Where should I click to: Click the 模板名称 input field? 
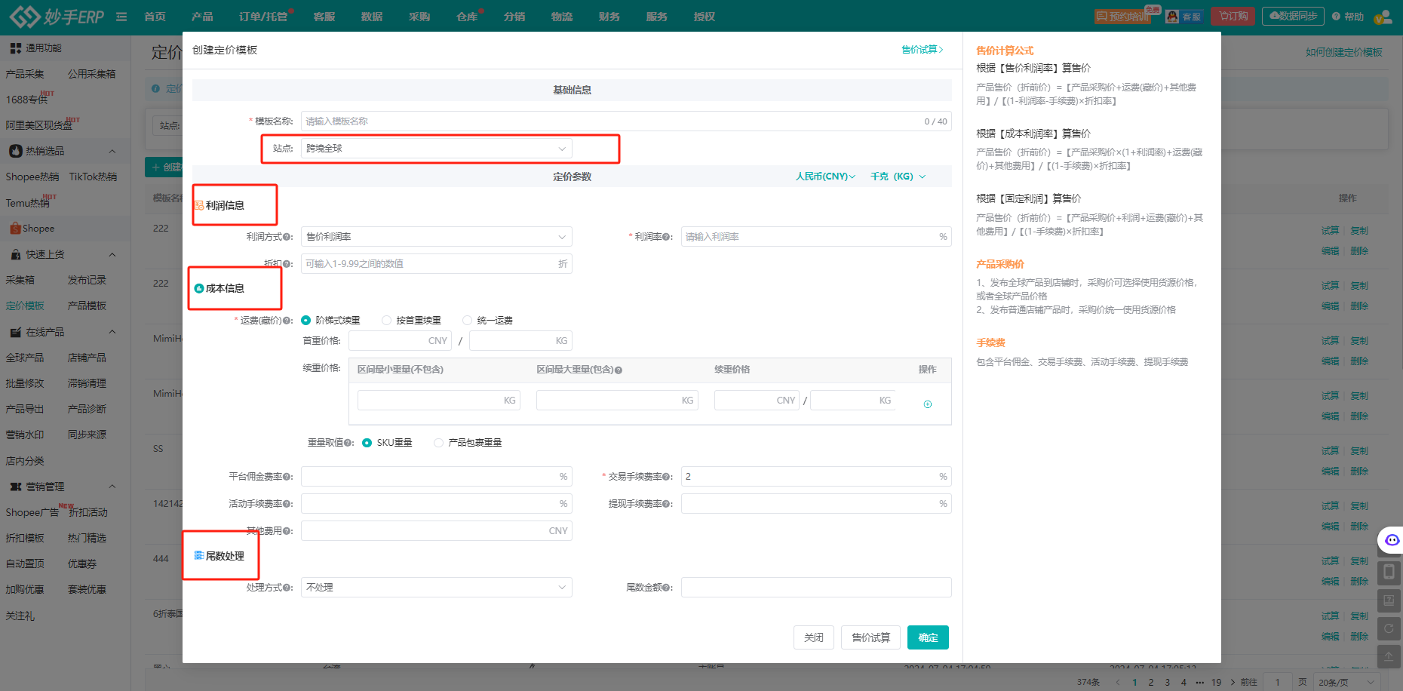(611, 121)
